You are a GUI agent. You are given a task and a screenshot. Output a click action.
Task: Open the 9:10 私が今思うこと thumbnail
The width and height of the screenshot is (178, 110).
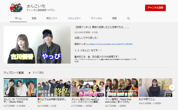[x=155, y=88]
